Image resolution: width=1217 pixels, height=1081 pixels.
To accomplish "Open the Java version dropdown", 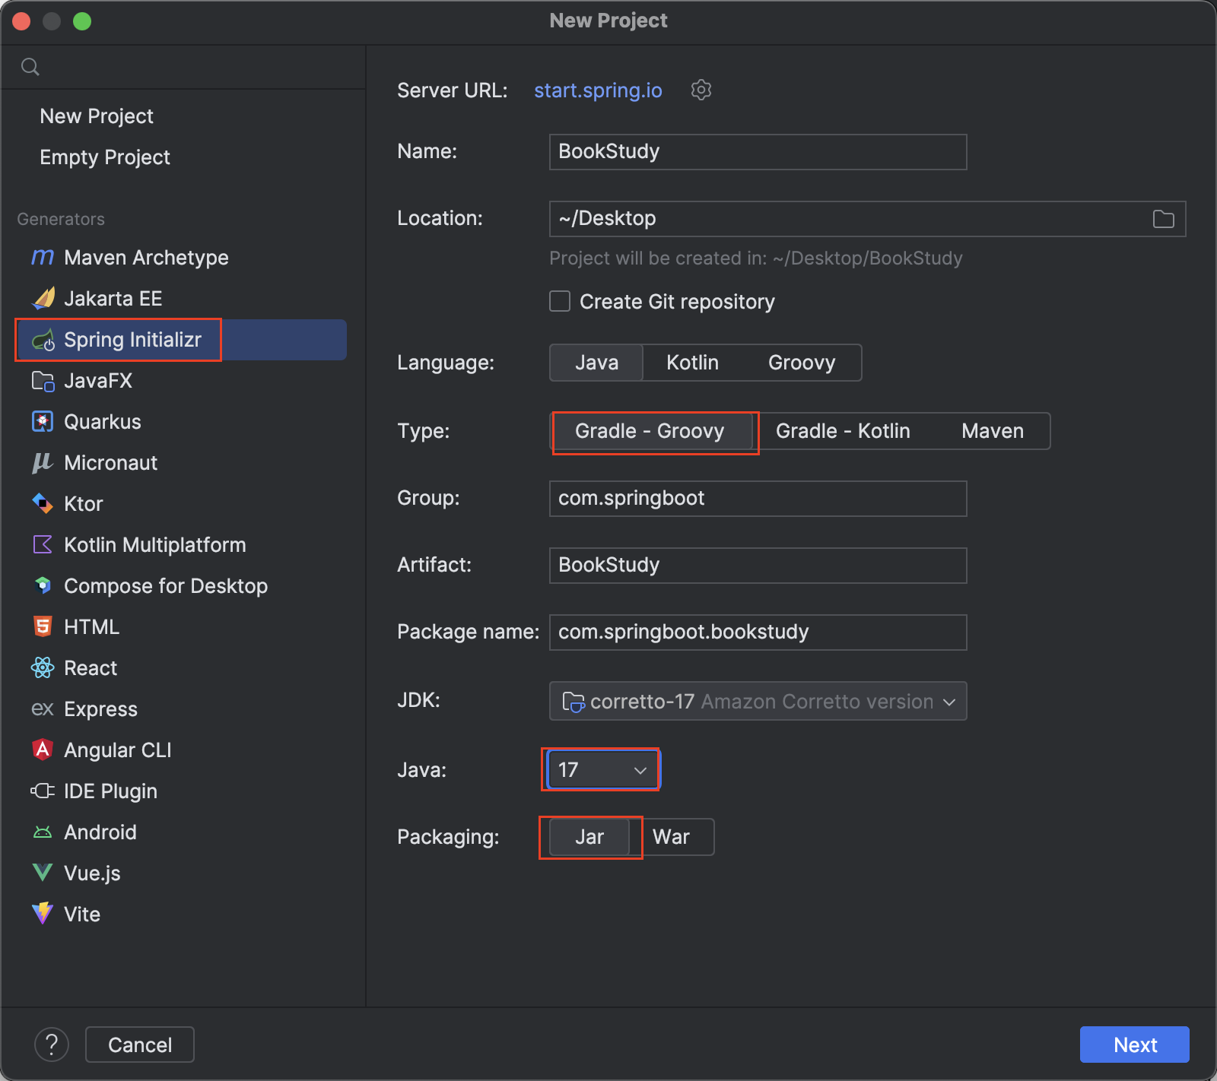I will (x=602, y=770).
